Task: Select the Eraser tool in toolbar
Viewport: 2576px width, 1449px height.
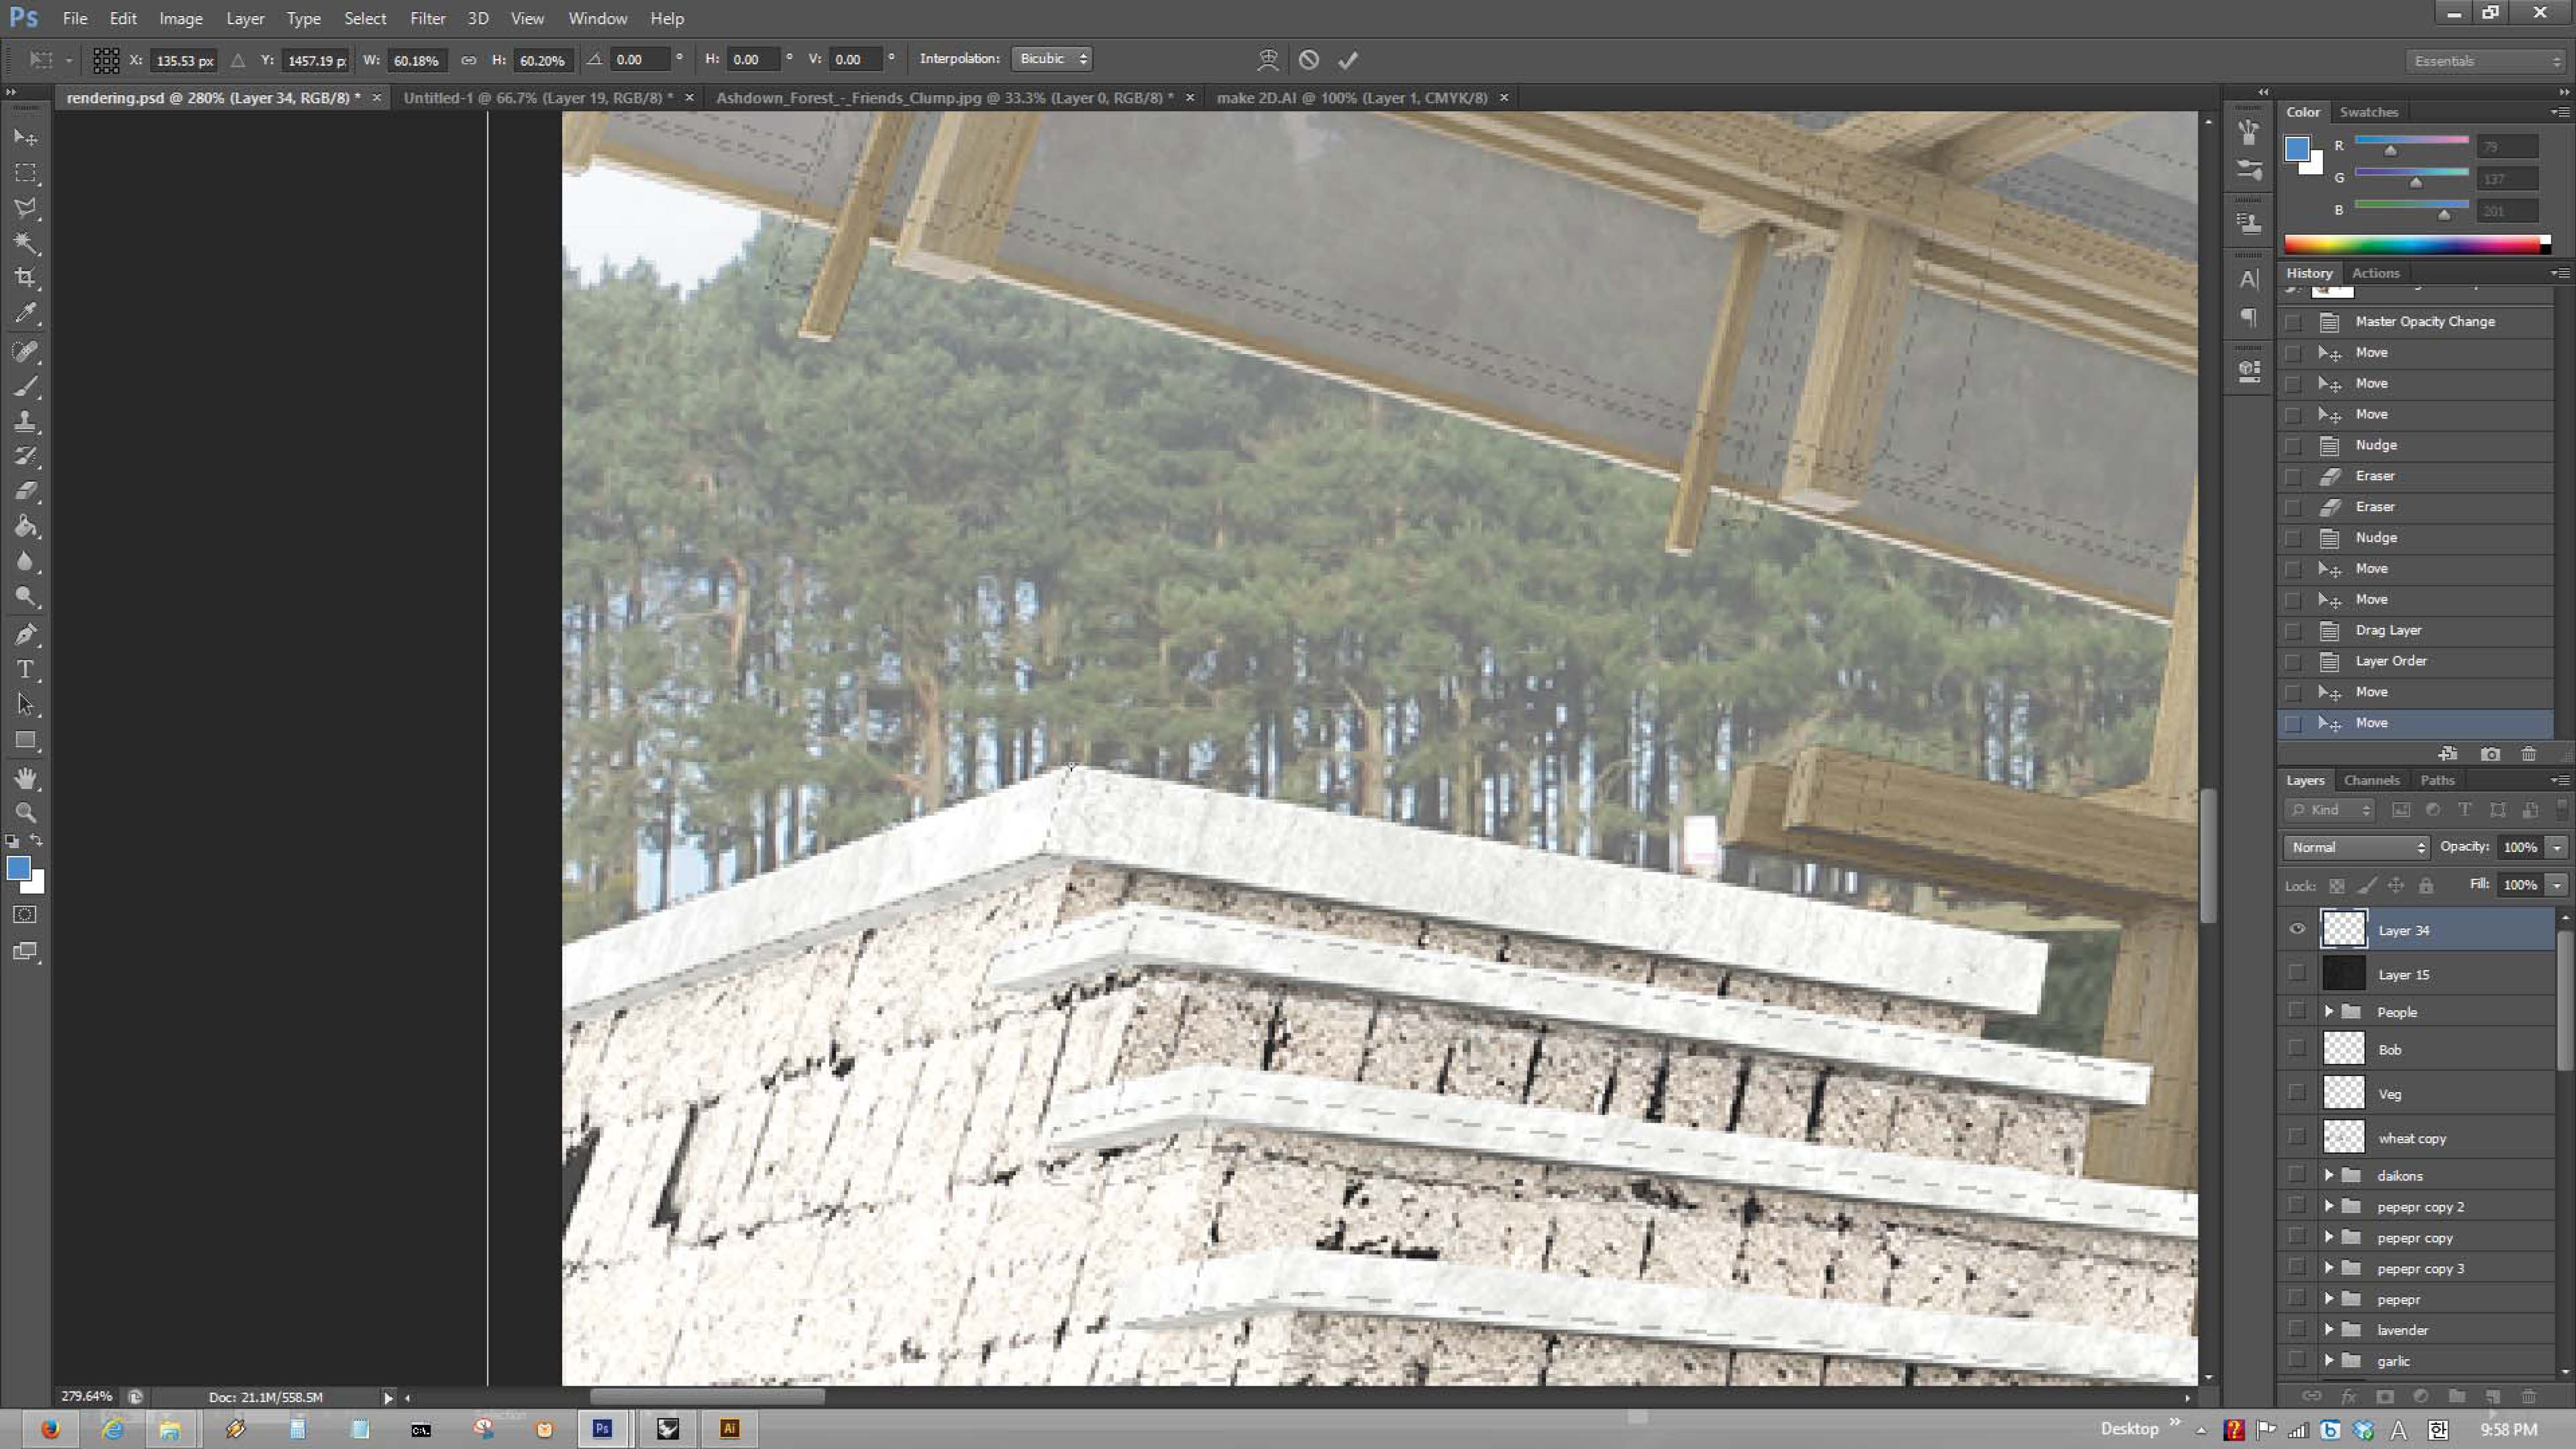Action: pyautogui.click(x=26, y=491)
